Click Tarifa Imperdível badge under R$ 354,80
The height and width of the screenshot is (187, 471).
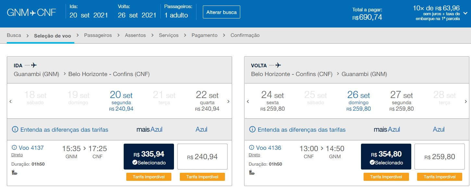click(x=386, y=177)
